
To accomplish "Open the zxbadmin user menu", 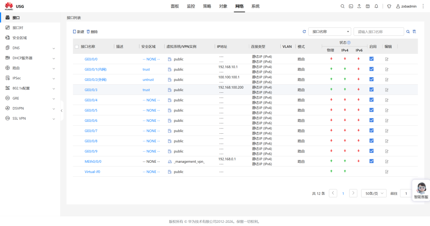I will tap(407, 6).
